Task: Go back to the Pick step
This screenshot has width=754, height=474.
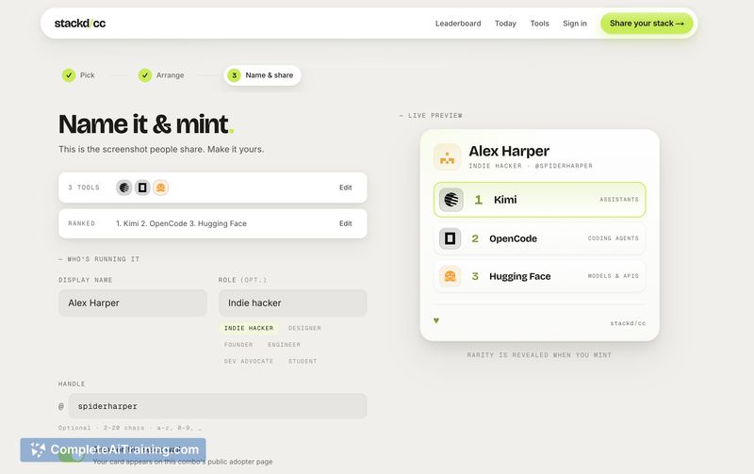Action: [78, 75]
